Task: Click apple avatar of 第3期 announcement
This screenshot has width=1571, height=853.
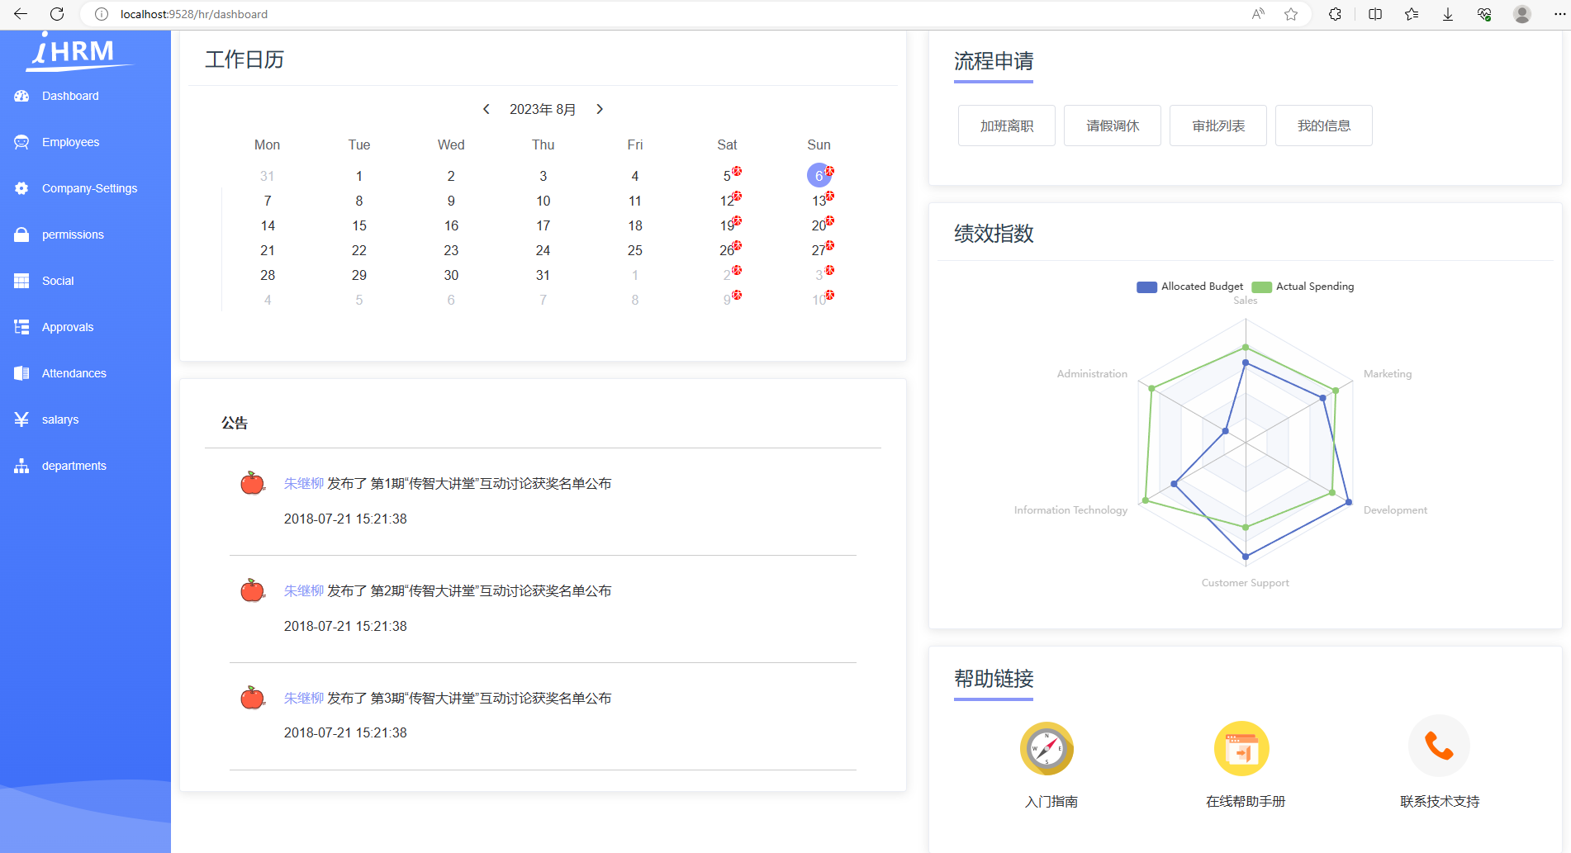Action: click(252, 698)
